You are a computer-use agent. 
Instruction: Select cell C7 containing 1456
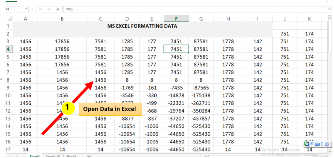[x=100, y=72]
